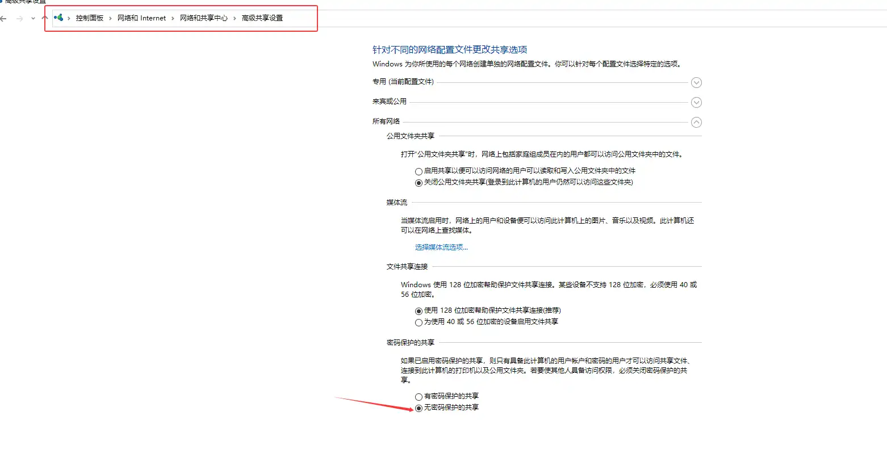Select 使用 128 位加密 option
Image resolution: width=887 pixels, height=462 pixels.
tap(419, 311)
